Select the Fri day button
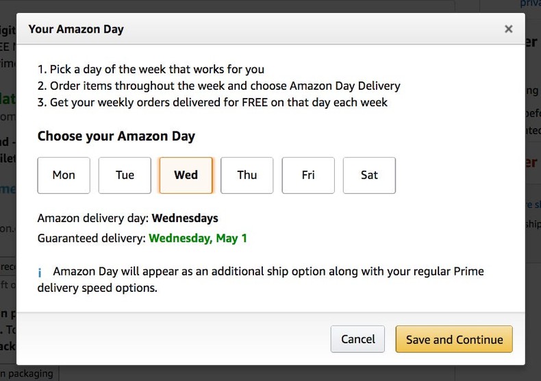The height and width of the screenshot is (381, 541). [x=308, y=175]
